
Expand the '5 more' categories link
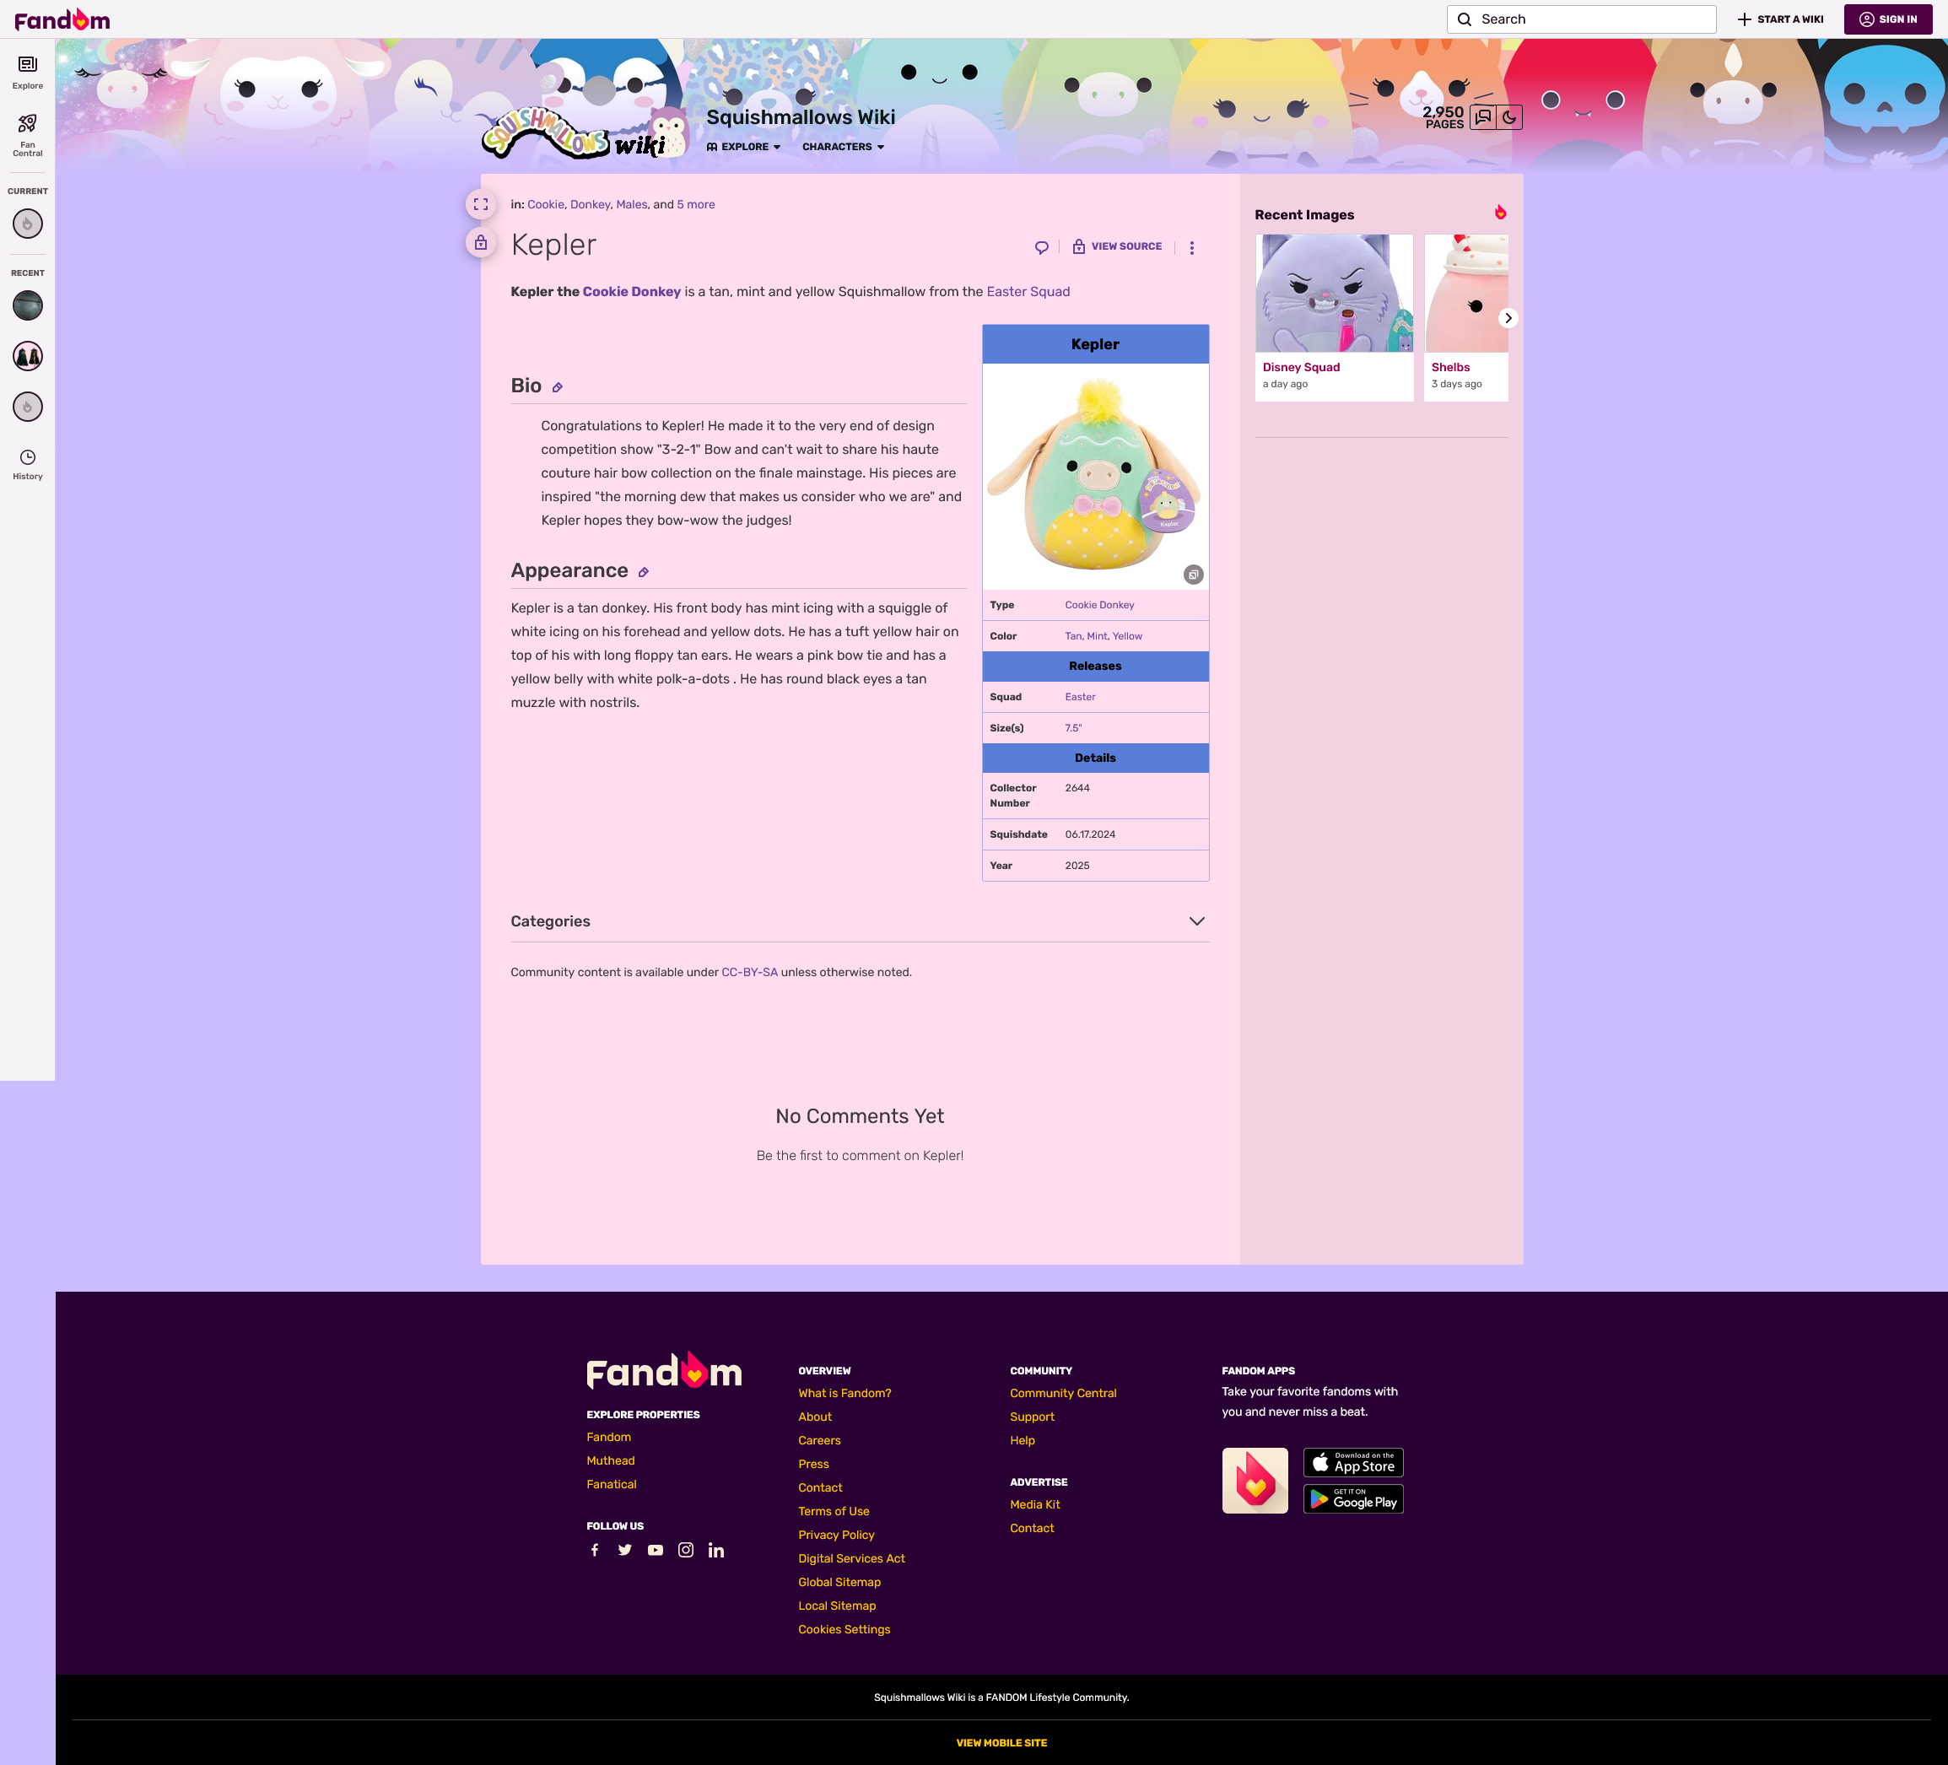tap(696, 205)
